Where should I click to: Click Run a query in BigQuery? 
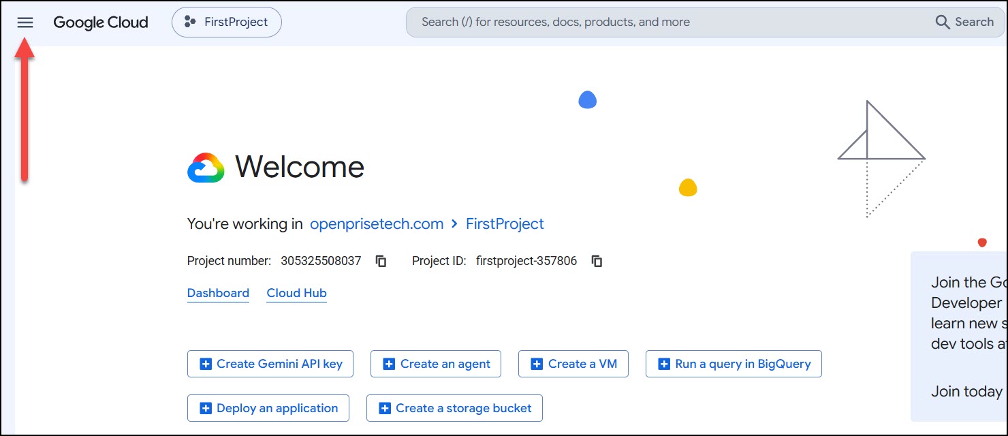[x=734, y=364]
